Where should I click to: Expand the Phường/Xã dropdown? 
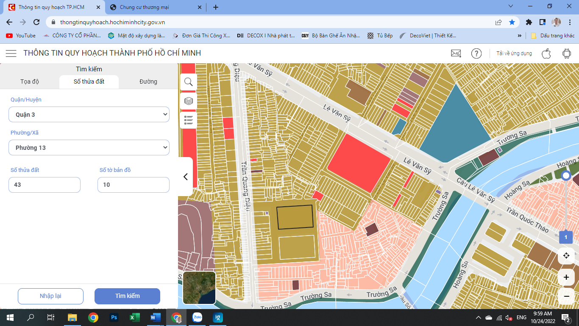pyautogui.click(x=89, y=148)
